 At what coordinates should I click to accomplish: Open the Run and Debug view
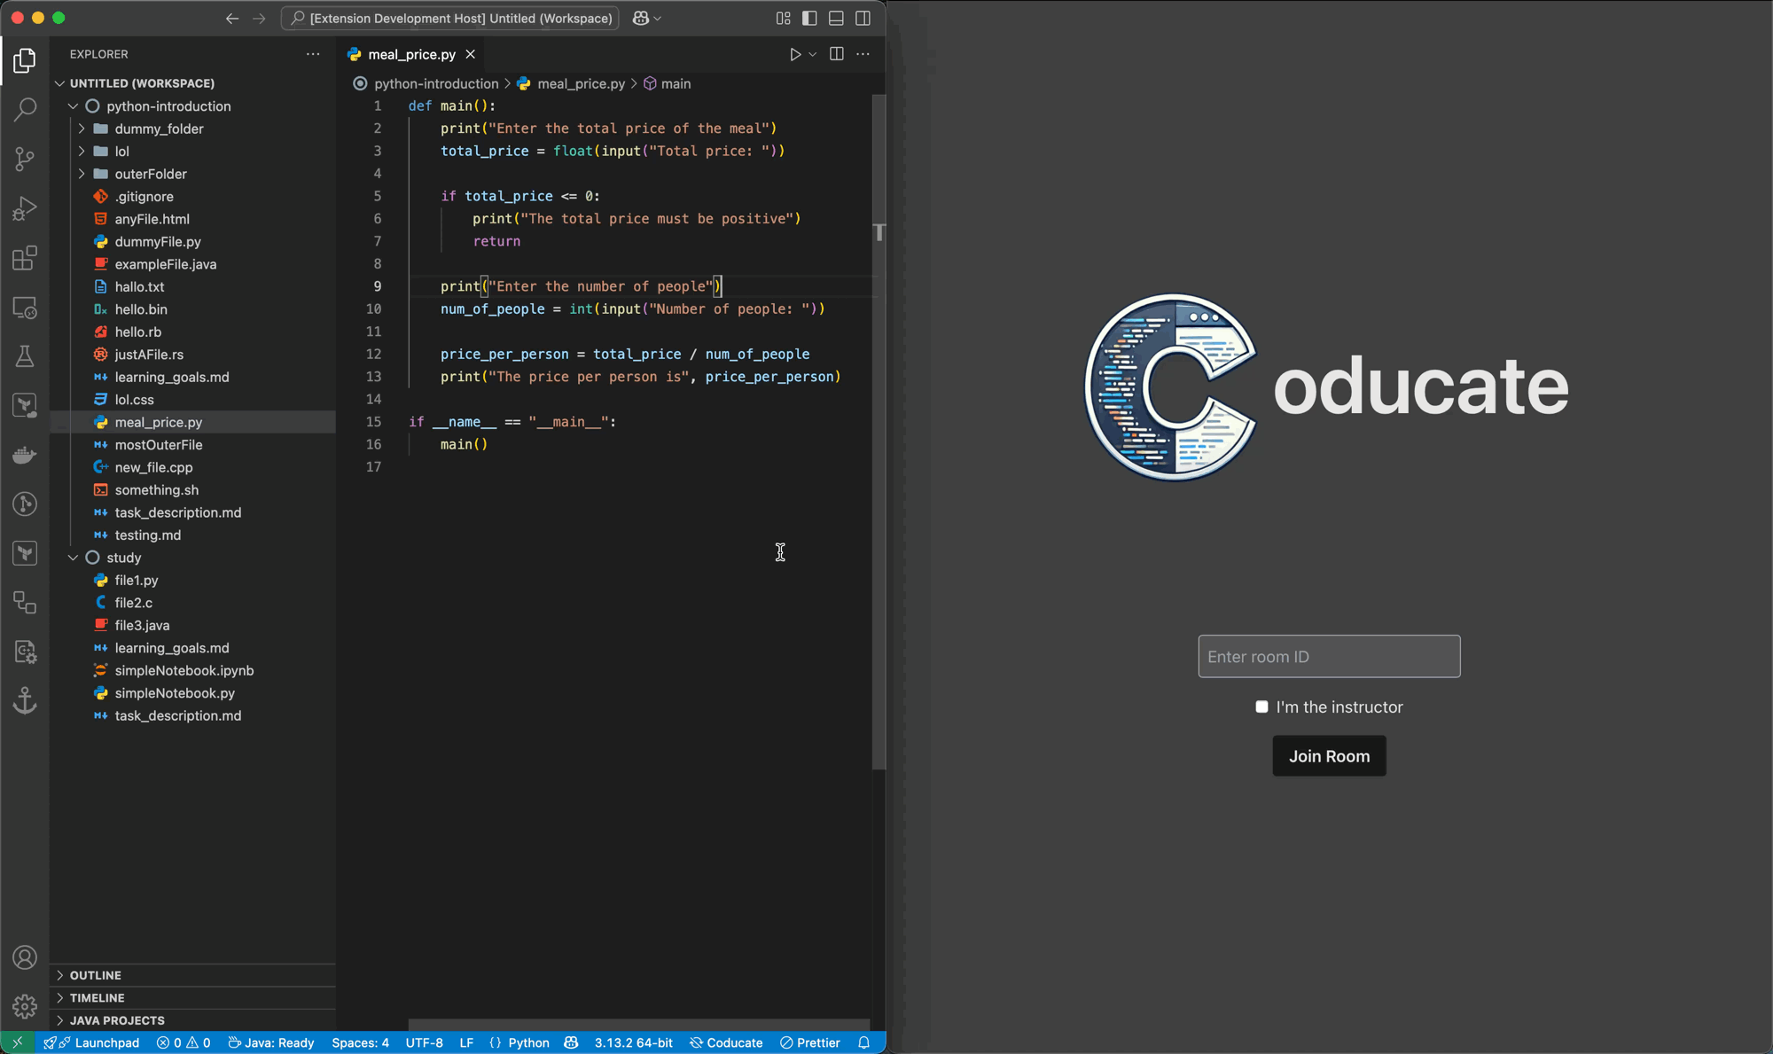pyautogui.click(x=25, y=208)
